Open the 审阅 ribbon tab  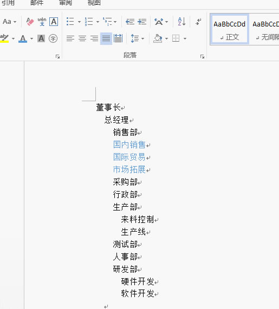click(x=66, y=3)
